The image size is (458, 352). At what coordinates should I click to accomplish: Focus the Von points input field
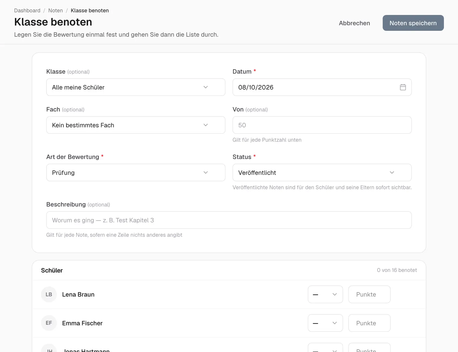click(x=322, y=125)
